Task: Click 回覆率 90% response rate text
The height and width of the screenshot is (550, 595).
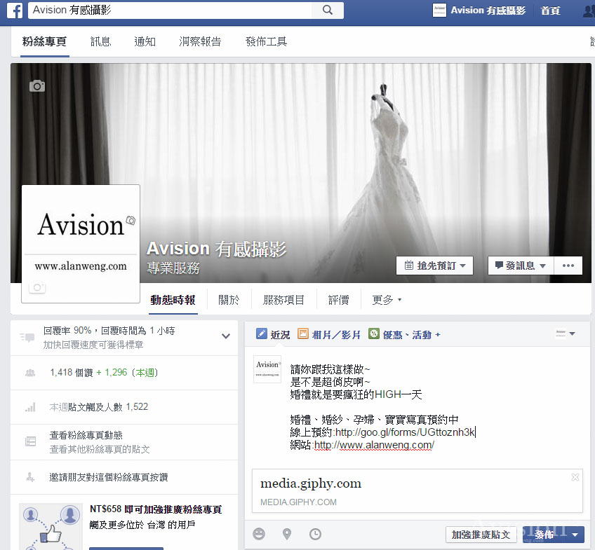Action: coord(67,331)
